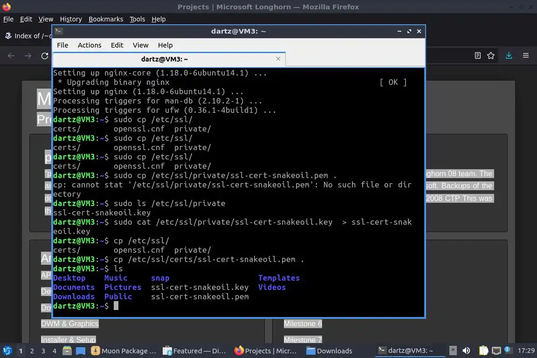Image resolution: width=537 pixels, height=358 pixels.
Task: Click the '[ OK ]' status text
Action: click(x=393, y=82)
